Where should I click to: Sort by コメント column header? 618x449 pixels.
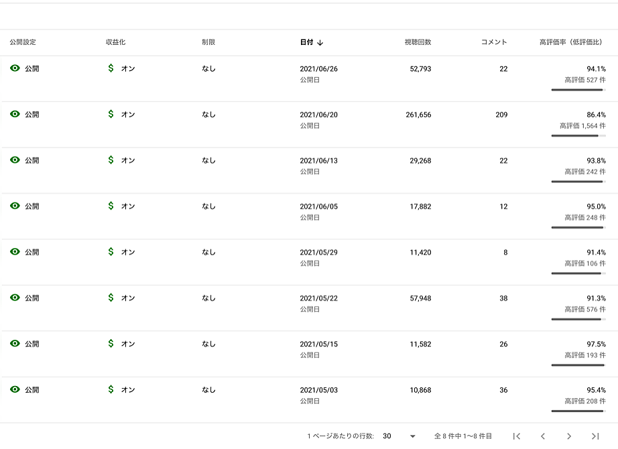(x=494, y=42)
